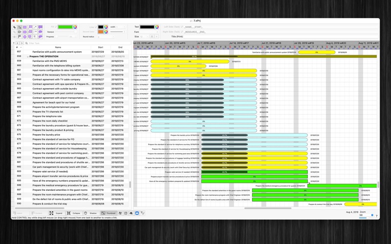Adjust the Progress percent stepper
This screenshot has width=391, height=244.
click(76, 37)
